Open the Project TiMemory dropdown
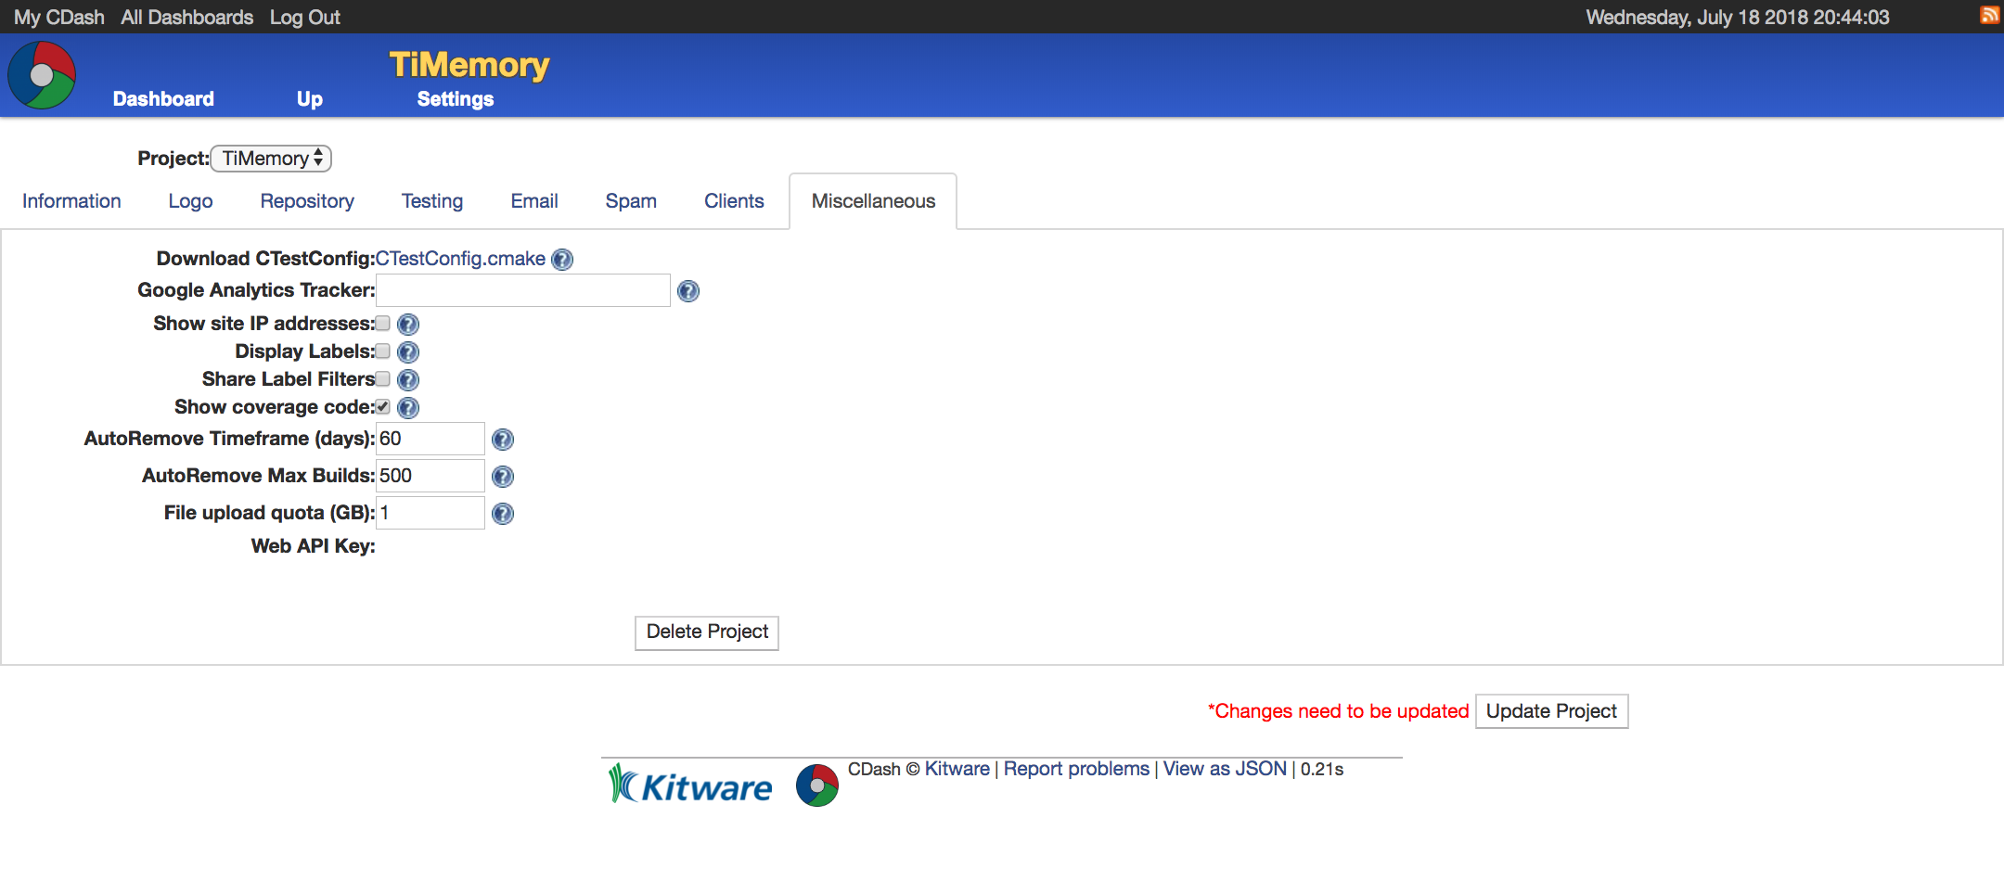The height and width of the screenshot is (881, 2004). point(271,159)
